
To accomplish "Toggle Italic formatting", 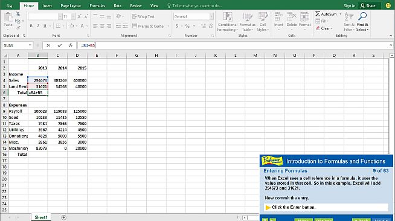I will coord(38,26).
